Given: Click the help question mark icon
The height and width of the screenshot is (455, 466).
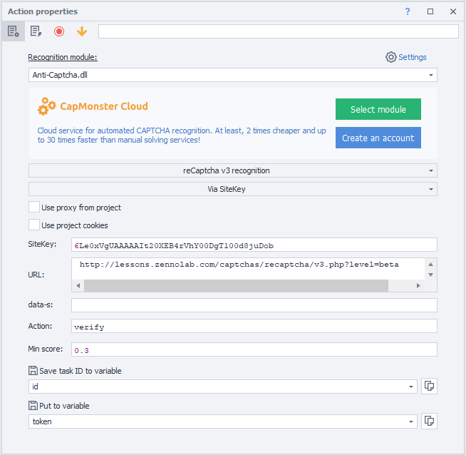Looking at the screenshot, I should [408, 11].
